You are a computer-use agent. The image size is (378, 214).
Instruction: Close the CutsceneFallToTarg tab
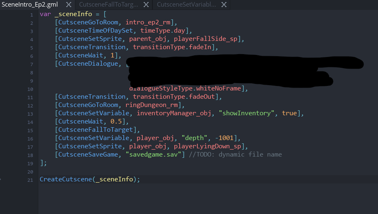pyautogui.click(x=146, y=5)
